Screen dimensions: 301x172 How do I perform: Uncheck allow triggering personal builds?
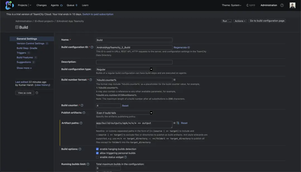(x=97, y=153)
